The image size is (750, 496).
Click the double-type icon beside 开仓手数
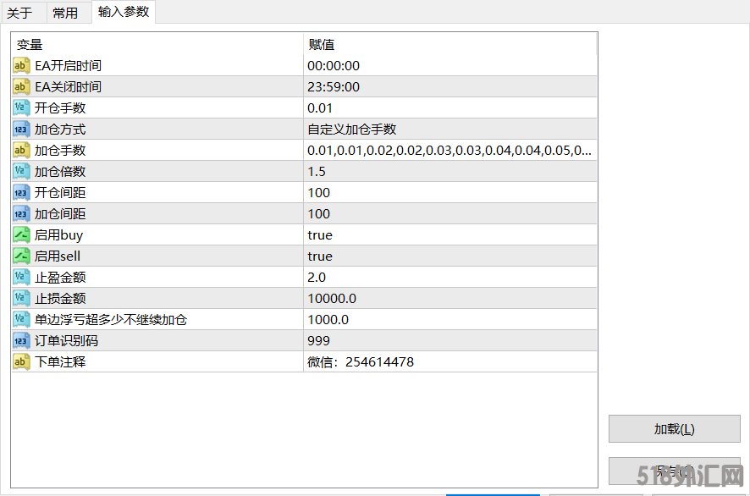coord(22,108)
